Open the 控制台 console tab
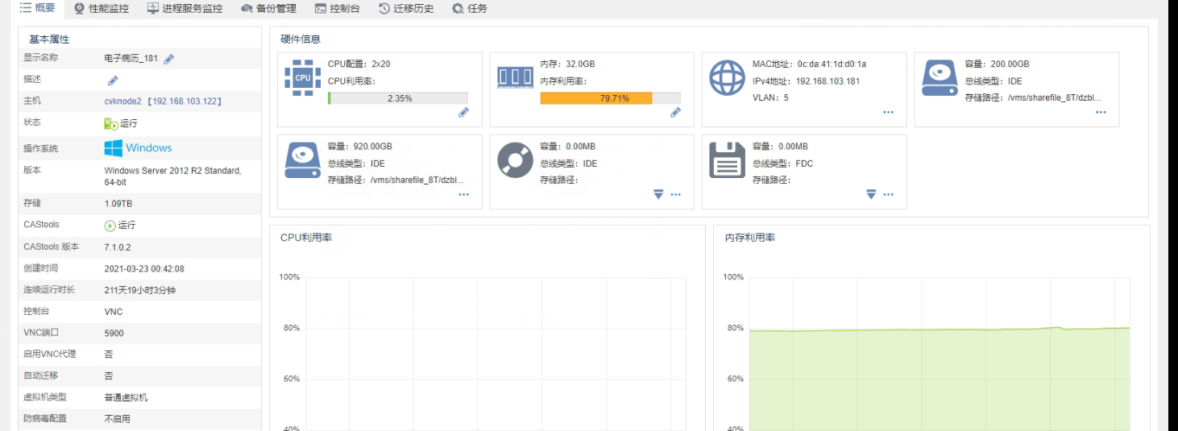 [x=337, y=9]
